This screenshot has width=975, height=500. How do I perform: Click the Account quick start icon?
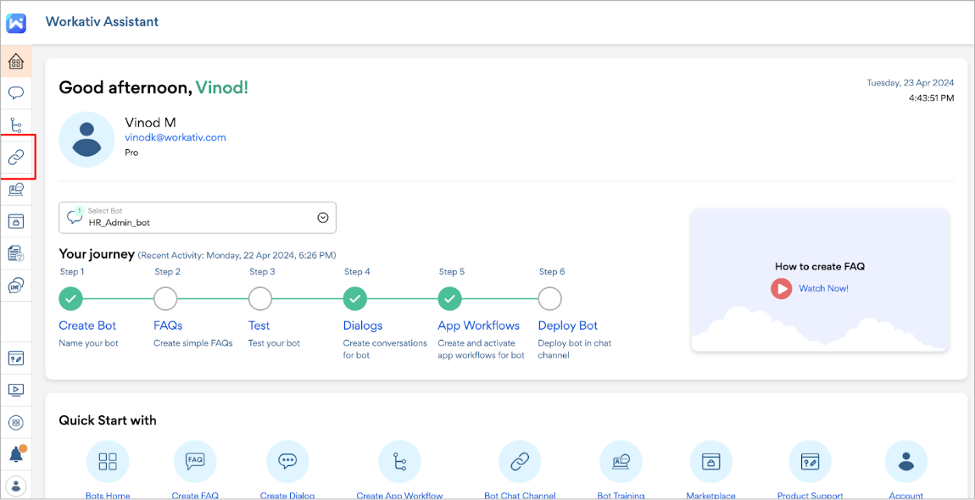point(906,462)
